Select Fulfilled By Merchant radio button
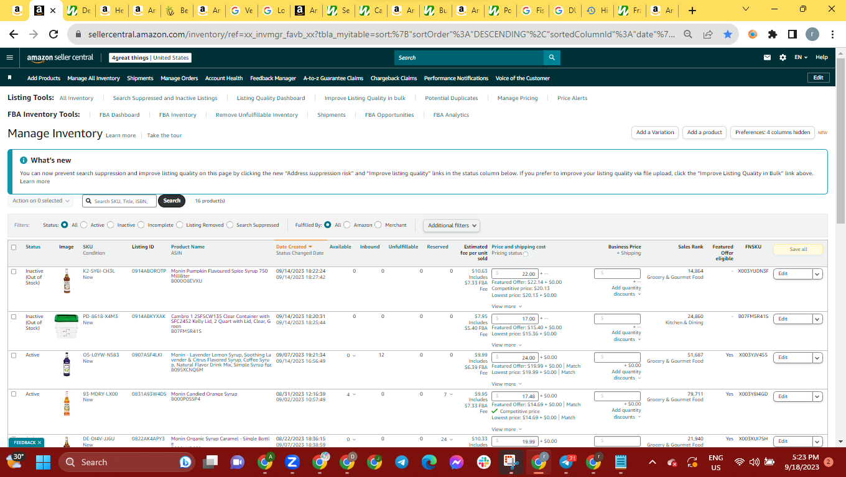846x477 pixels. tap(379, 225)
